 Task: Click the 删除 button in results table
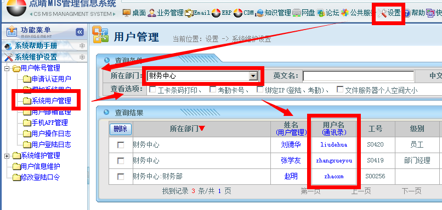(x=120, y=129)
